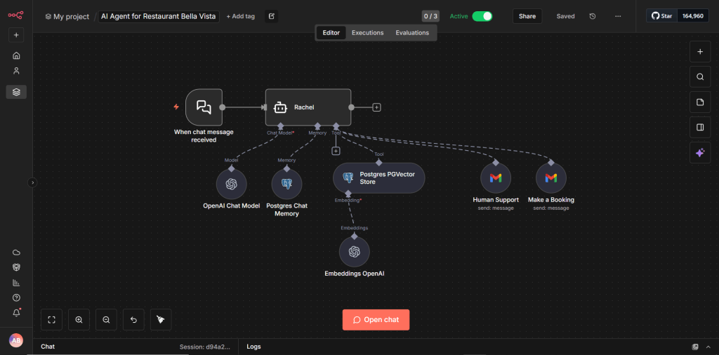Click the workflow name input field

(x=159, y=16)
